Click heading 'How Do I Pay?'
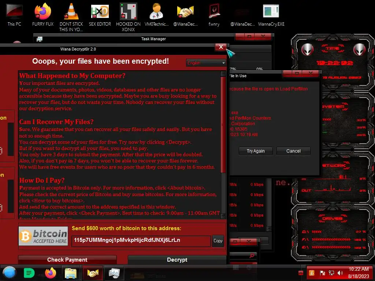This screenshot has height=281, width=375. [x=42, y=180]
